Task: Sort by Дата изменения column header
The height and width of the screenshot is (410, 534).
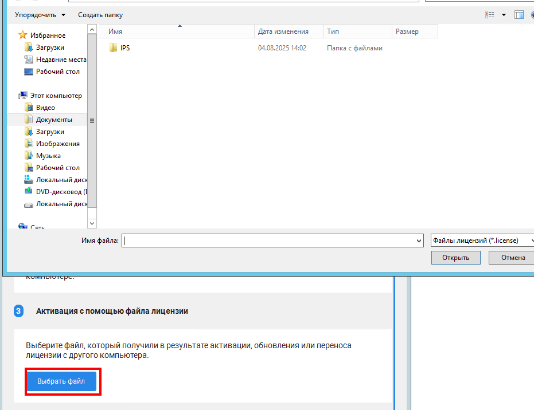Action: coord(283,31)
